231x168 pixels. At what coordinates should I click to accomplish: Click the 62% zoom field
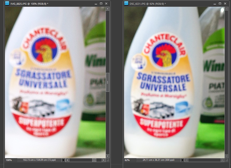coord(130,160)
